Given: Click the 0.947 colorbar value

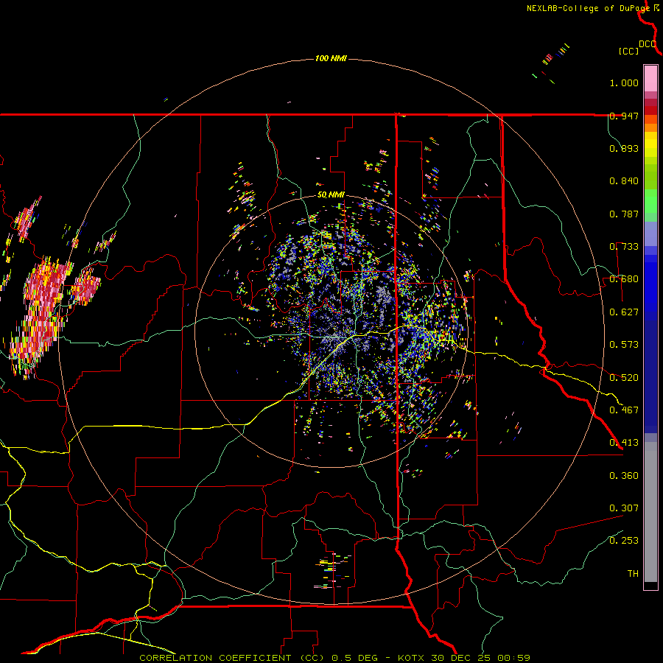Looking at the screenshot, I should point(624,116).
